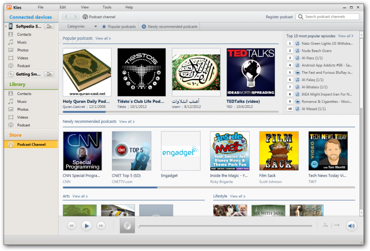Click the Softpedia-S device phone icon
This screenshot has height=251, width=370.
pos(11,26)
